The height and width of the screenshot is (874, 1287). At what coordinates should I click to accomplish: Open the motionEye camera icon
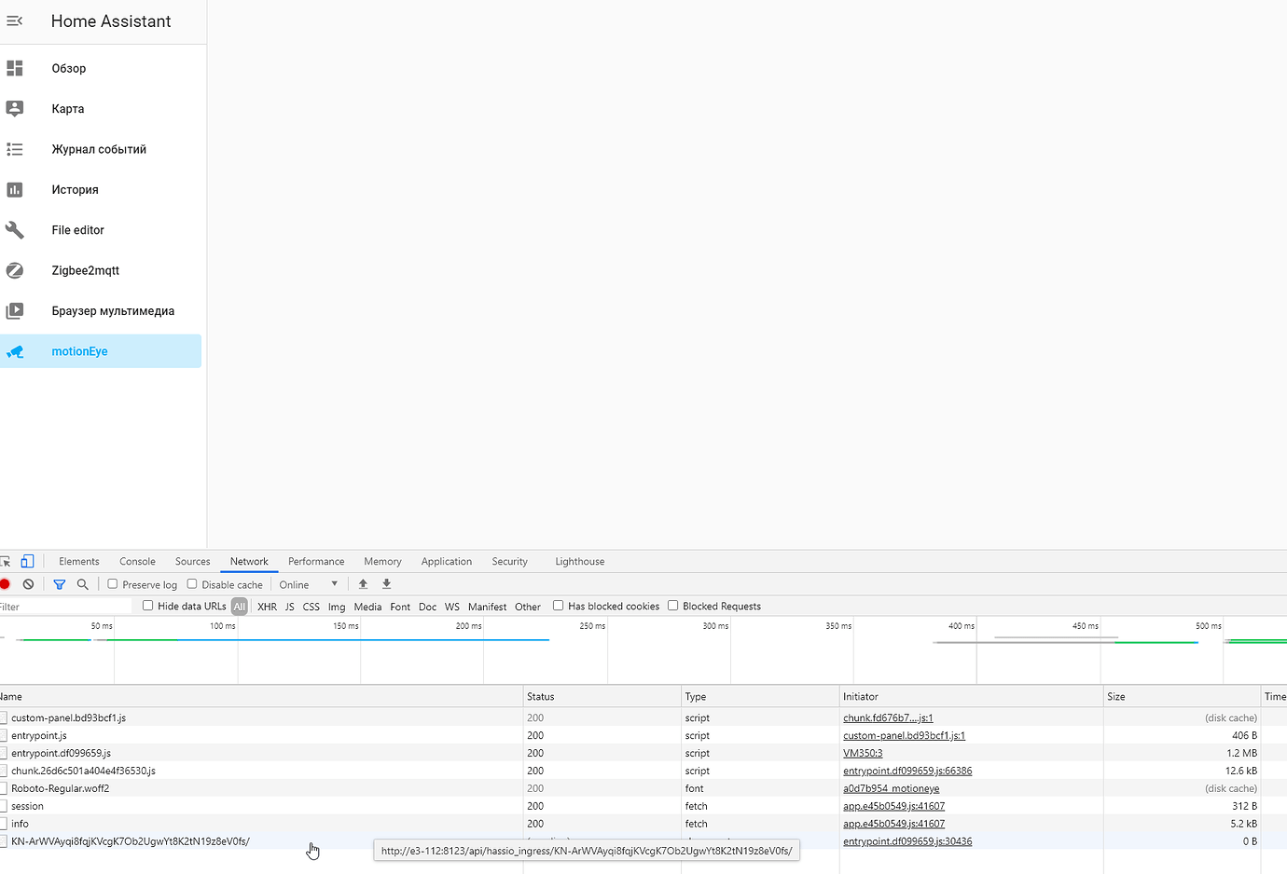click(x=14, y=350)
